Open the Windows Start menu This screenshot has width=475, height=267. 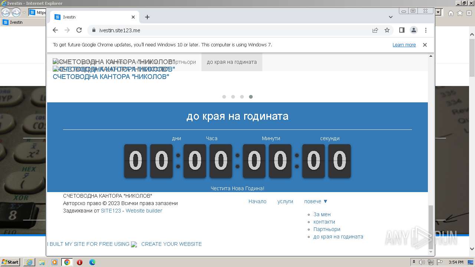(10, 262)
